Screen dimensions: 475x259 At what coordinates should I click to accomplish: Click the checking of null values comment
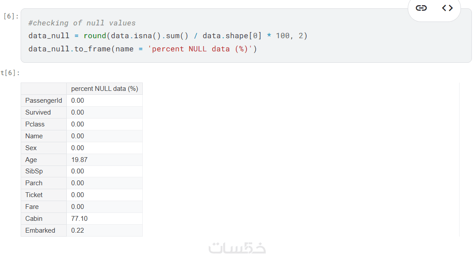[82, 23]
